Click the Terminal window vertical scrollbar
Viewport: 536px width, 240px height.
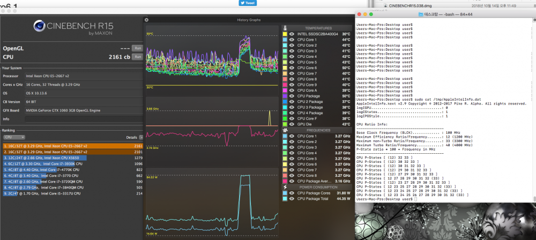coord(534,111)
